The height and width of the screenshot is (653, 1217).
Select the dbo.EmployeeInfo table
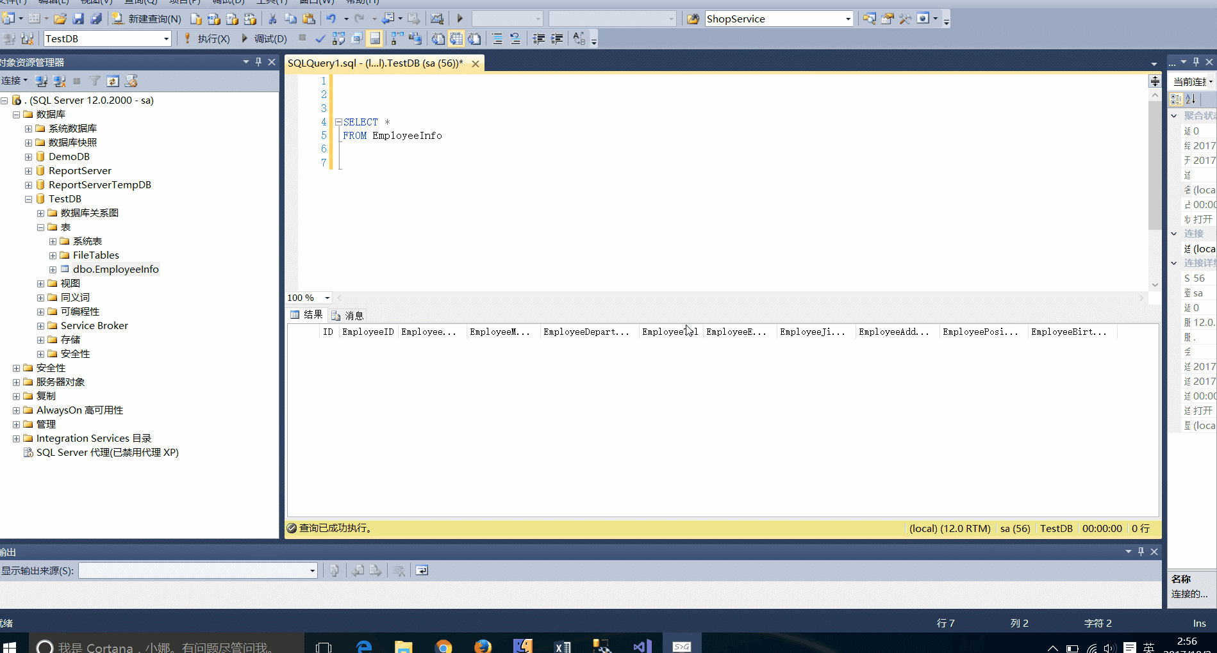[x=115, y=270]
